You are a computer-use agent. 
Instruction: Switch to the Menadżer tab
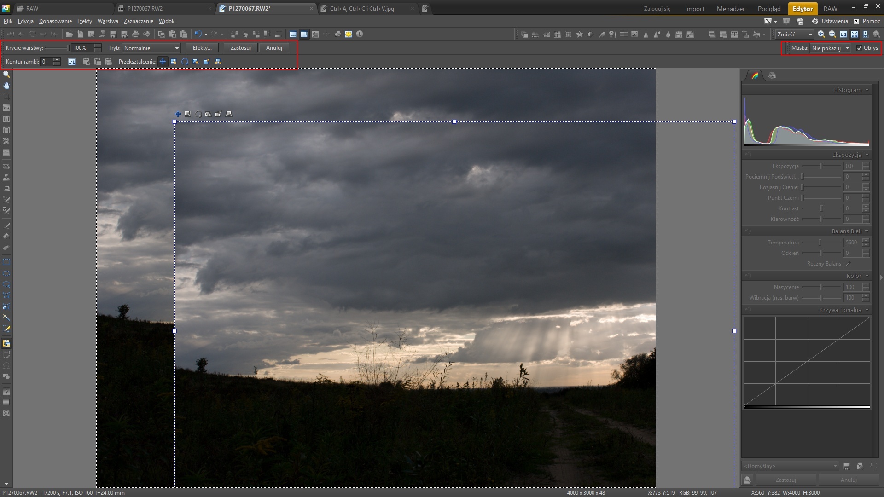[x=731, y=9]
